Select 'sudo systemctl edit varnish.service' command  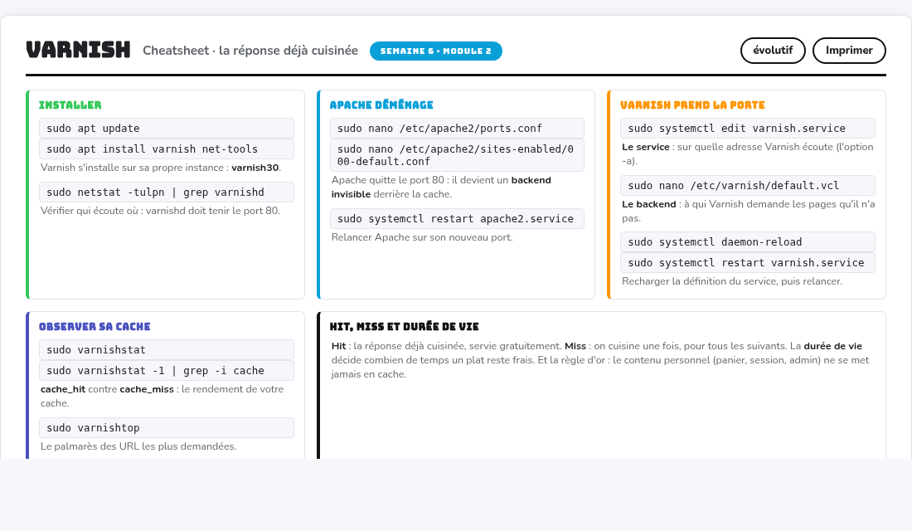(x=747, y=128)
